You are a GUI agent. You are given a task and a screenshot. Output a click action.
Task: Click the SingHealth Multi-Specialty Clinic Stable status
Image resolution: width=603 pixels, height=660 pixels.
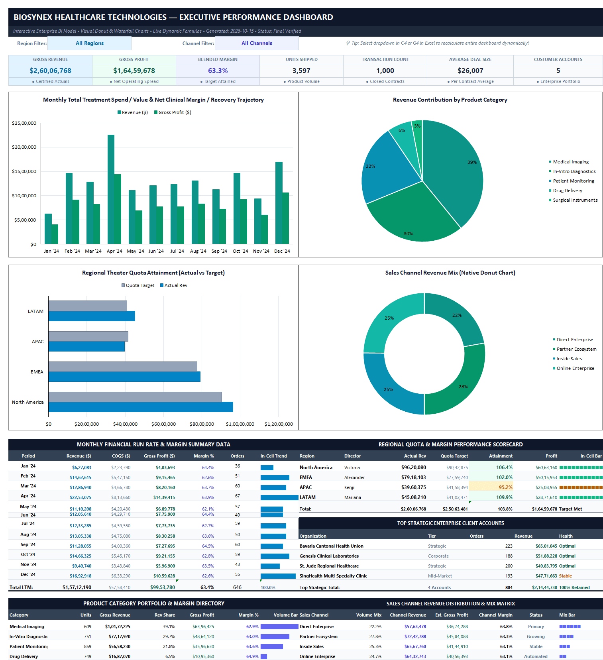(x=565, y=576)
